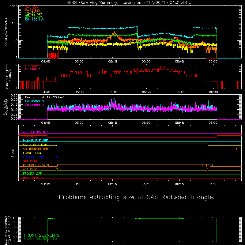The height and width of the screenshot is (245, 245).
Task: Click the 05:45 label under Flags panel
Action: click(179, 184)
